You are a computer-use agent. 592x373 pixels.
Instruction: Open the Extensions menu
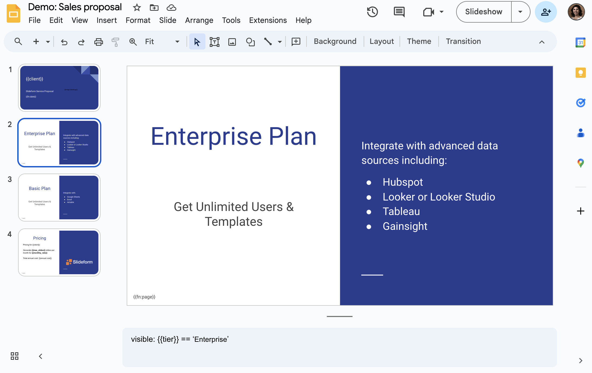(x=268, y=20)
